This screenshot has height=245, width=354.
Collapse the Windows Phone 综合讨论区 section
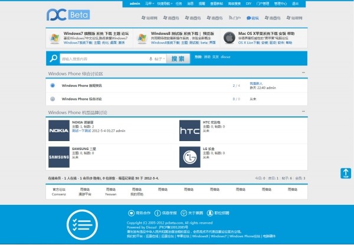303,73
